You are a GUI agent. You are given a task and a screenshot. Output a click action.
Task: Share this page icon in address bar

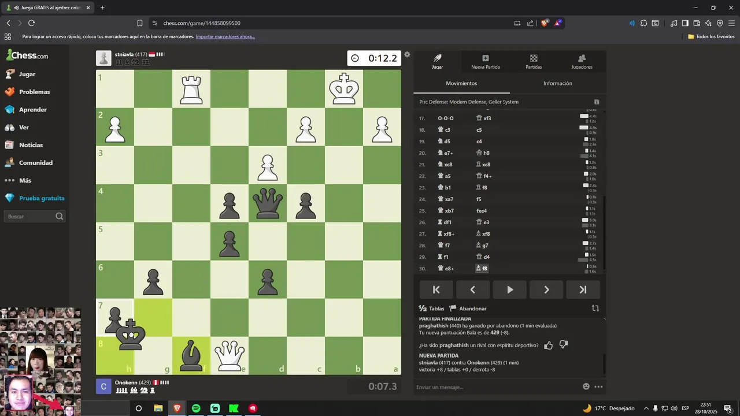[x=530, y=23]
